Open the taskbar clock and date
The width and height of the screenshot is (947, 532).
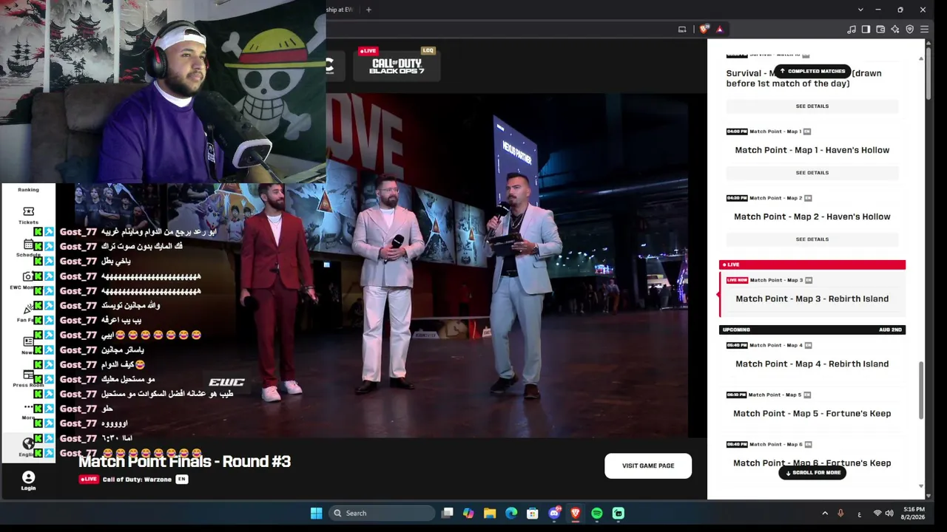(914, 514)
